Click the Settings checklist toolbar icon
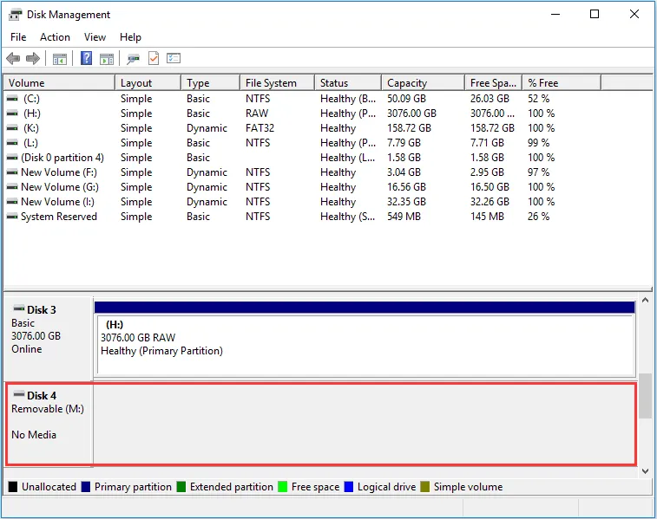 pos(174,59)
